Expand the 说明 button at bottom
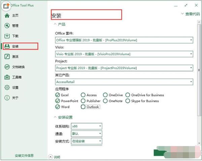202x161 pixels. click(54, 157)
